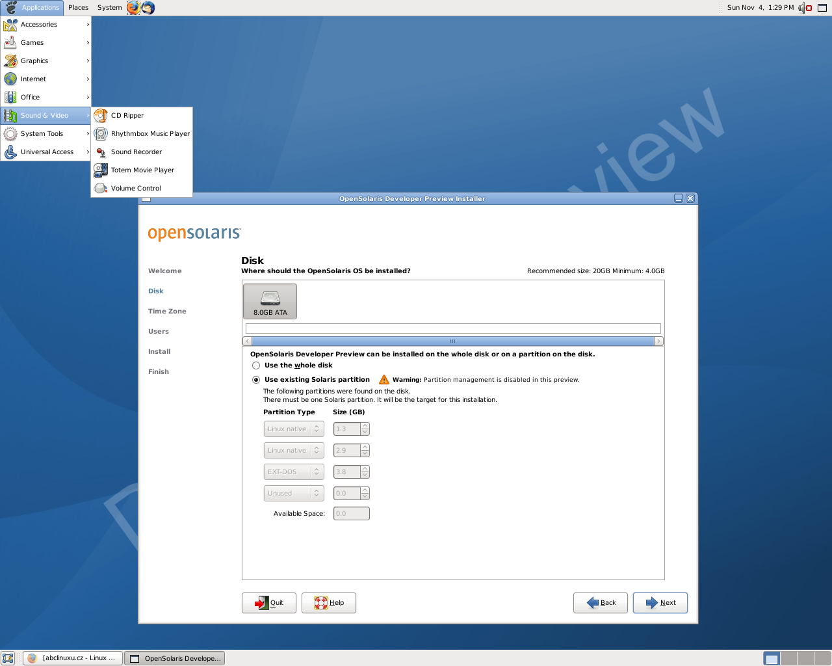The image size is (832, 666).
Task: Click the Office category icon
Action: tap(10, 98)
